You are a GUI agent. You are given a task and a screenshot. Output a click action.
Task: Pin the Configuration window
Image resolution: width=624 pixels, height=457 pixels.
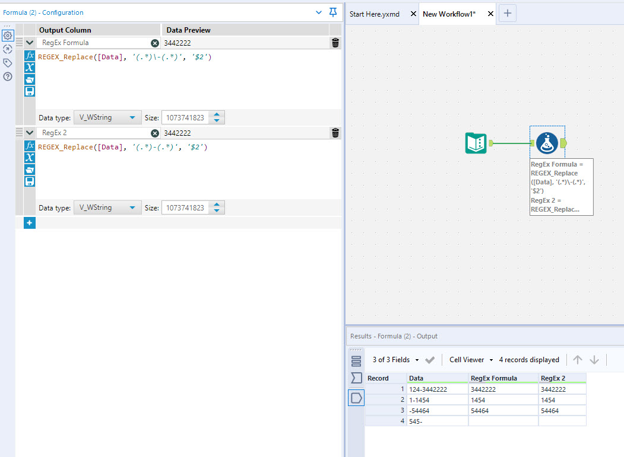[333, 12]
